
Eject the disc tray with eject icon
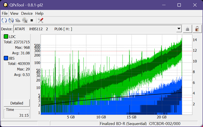point(187,29)
